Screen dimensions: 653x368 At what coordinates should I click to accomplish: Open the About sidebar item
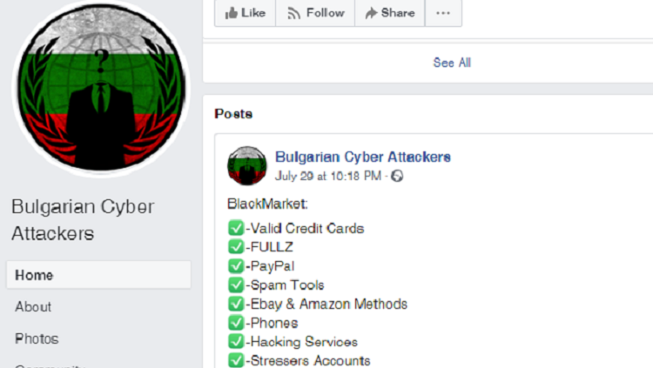click(x=33, y=307)
